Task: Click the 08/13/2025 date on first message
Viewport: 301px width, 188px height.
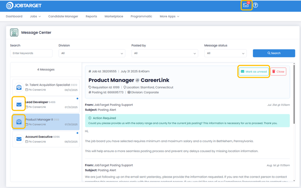Action: coord(71,90)
